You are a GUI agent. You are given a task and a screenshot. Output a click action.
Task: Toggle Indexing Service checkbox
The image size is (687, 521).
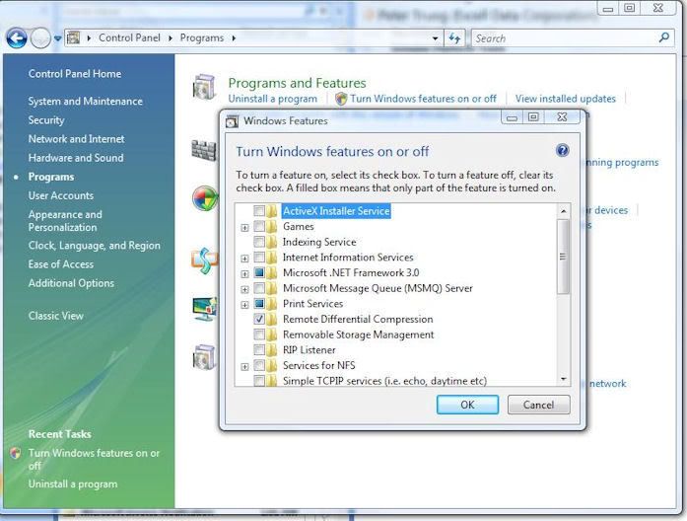click(x=259, y=242)
